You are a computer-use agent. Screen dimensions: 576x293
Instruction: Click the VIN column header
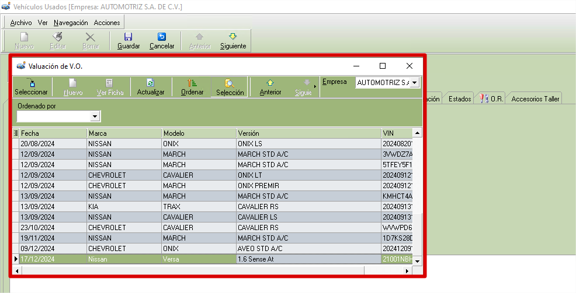point(397,133)
